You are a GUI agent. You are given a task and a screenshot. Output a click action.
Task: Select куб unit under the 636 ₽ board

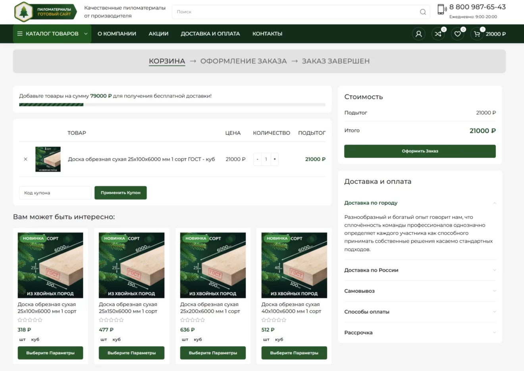[198, 339]
